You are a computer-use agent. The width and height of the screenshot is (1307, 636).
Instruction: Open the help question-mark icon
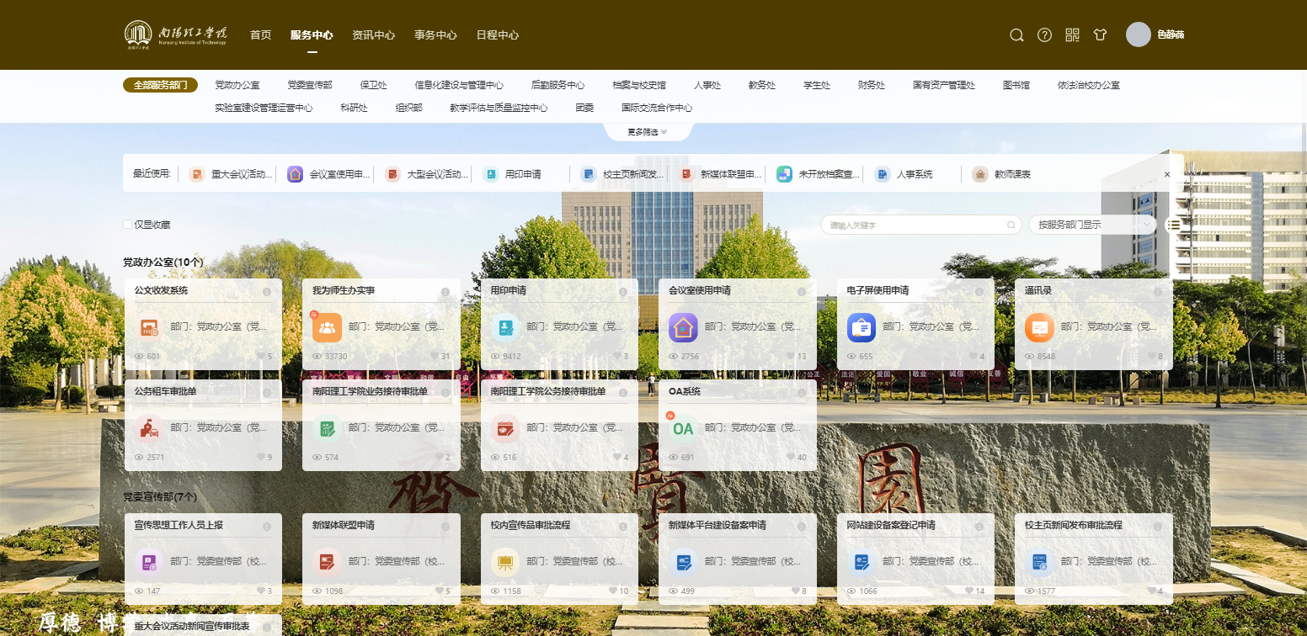(1044, 35)
